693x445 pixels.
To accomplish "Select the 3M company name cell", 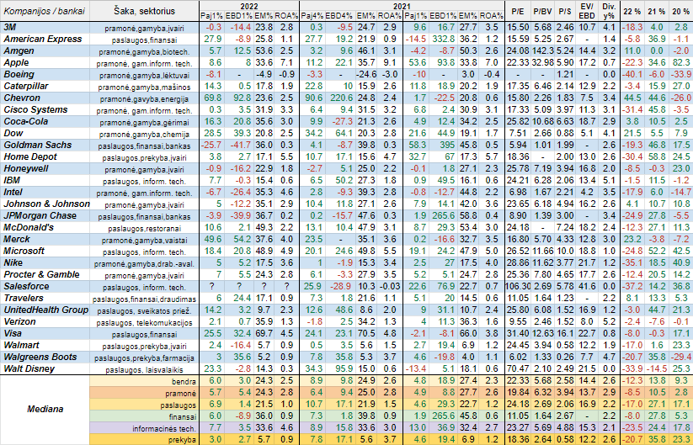I will 45,28.
